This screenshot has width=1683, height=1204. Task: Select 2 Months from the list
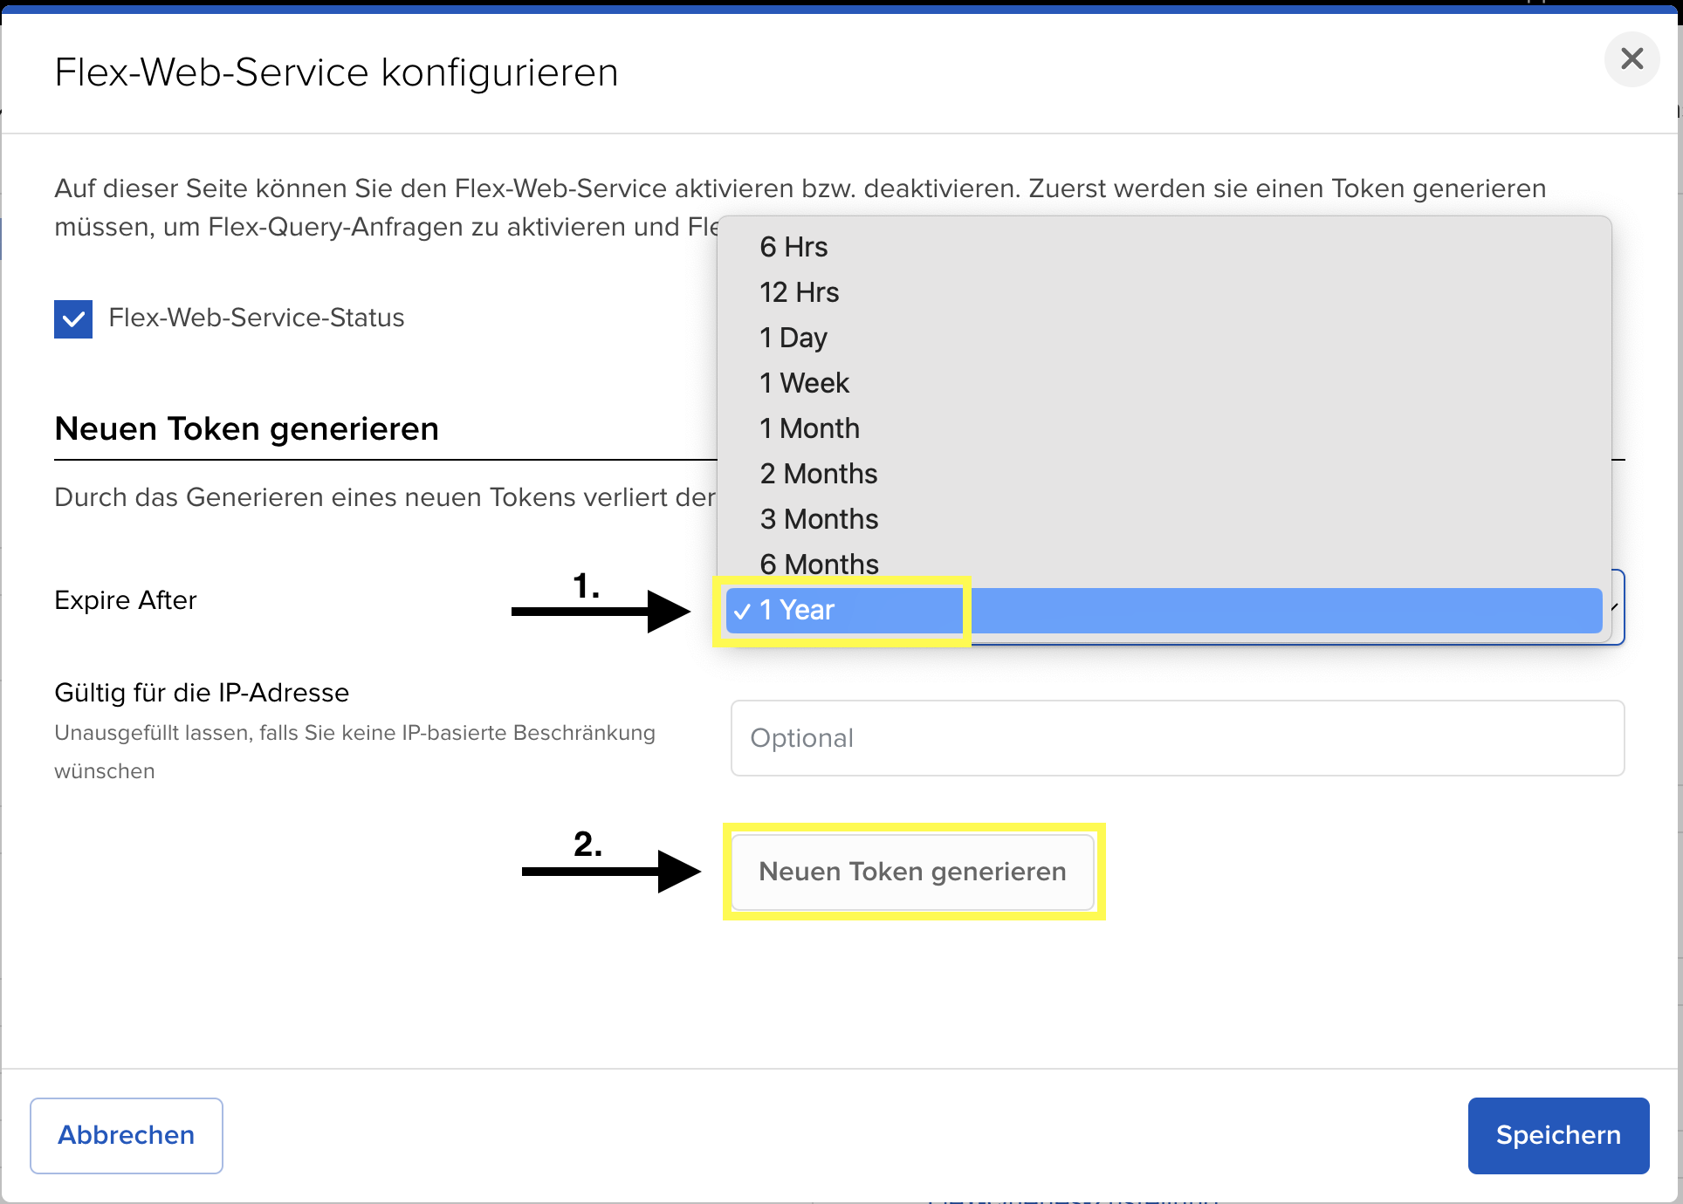818,474
